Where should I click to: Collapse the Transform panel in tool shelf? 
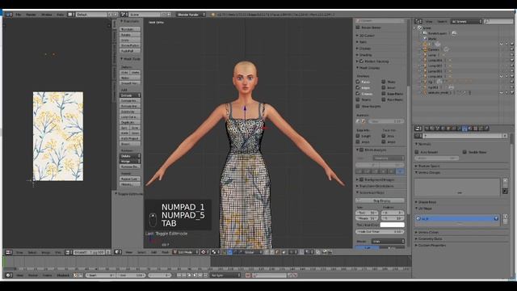click(x=129, y=21)
